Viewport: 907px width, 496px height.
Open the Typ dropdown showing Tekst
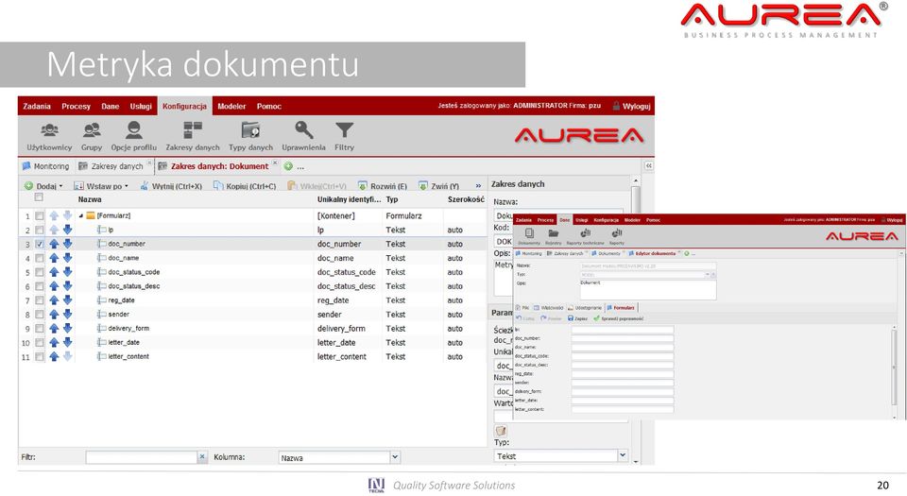pyautogui.click(x=623, y=455)
